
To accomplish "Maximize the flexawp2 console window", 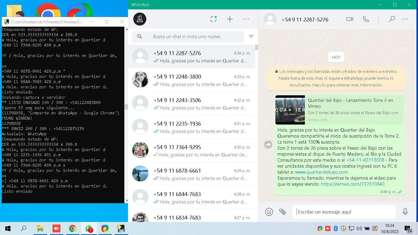I will (107, 22).
